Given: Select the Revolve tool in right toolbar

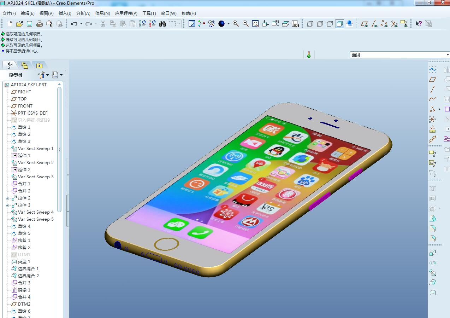Looking at the screenshot, I should (432, 263).
